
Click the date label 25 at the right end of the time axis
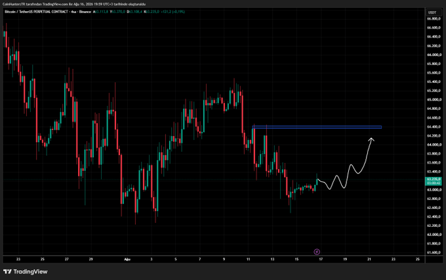point(418,259)
